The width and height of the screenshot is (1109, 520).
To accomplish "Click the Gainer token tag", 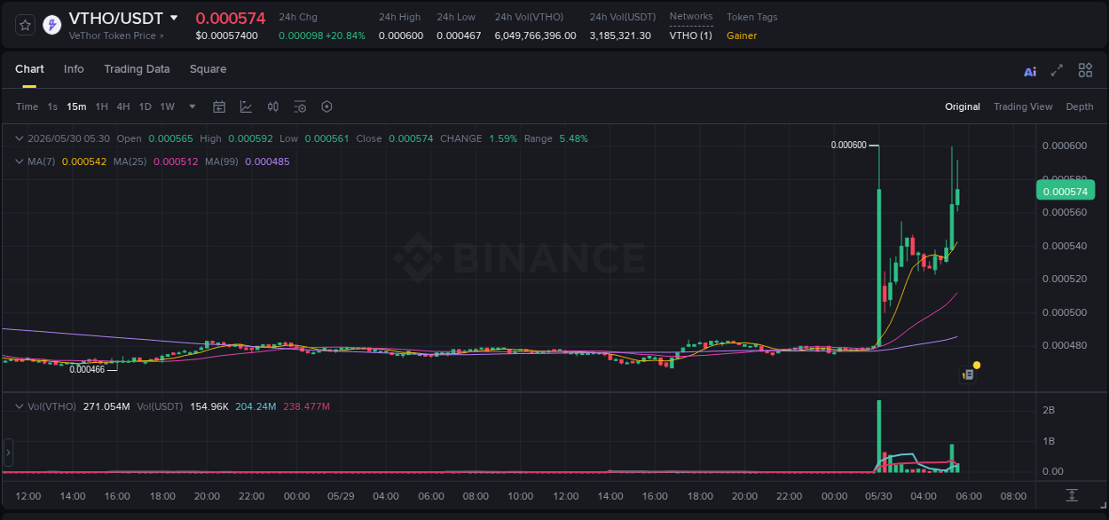I will click(x=742, y=35).
